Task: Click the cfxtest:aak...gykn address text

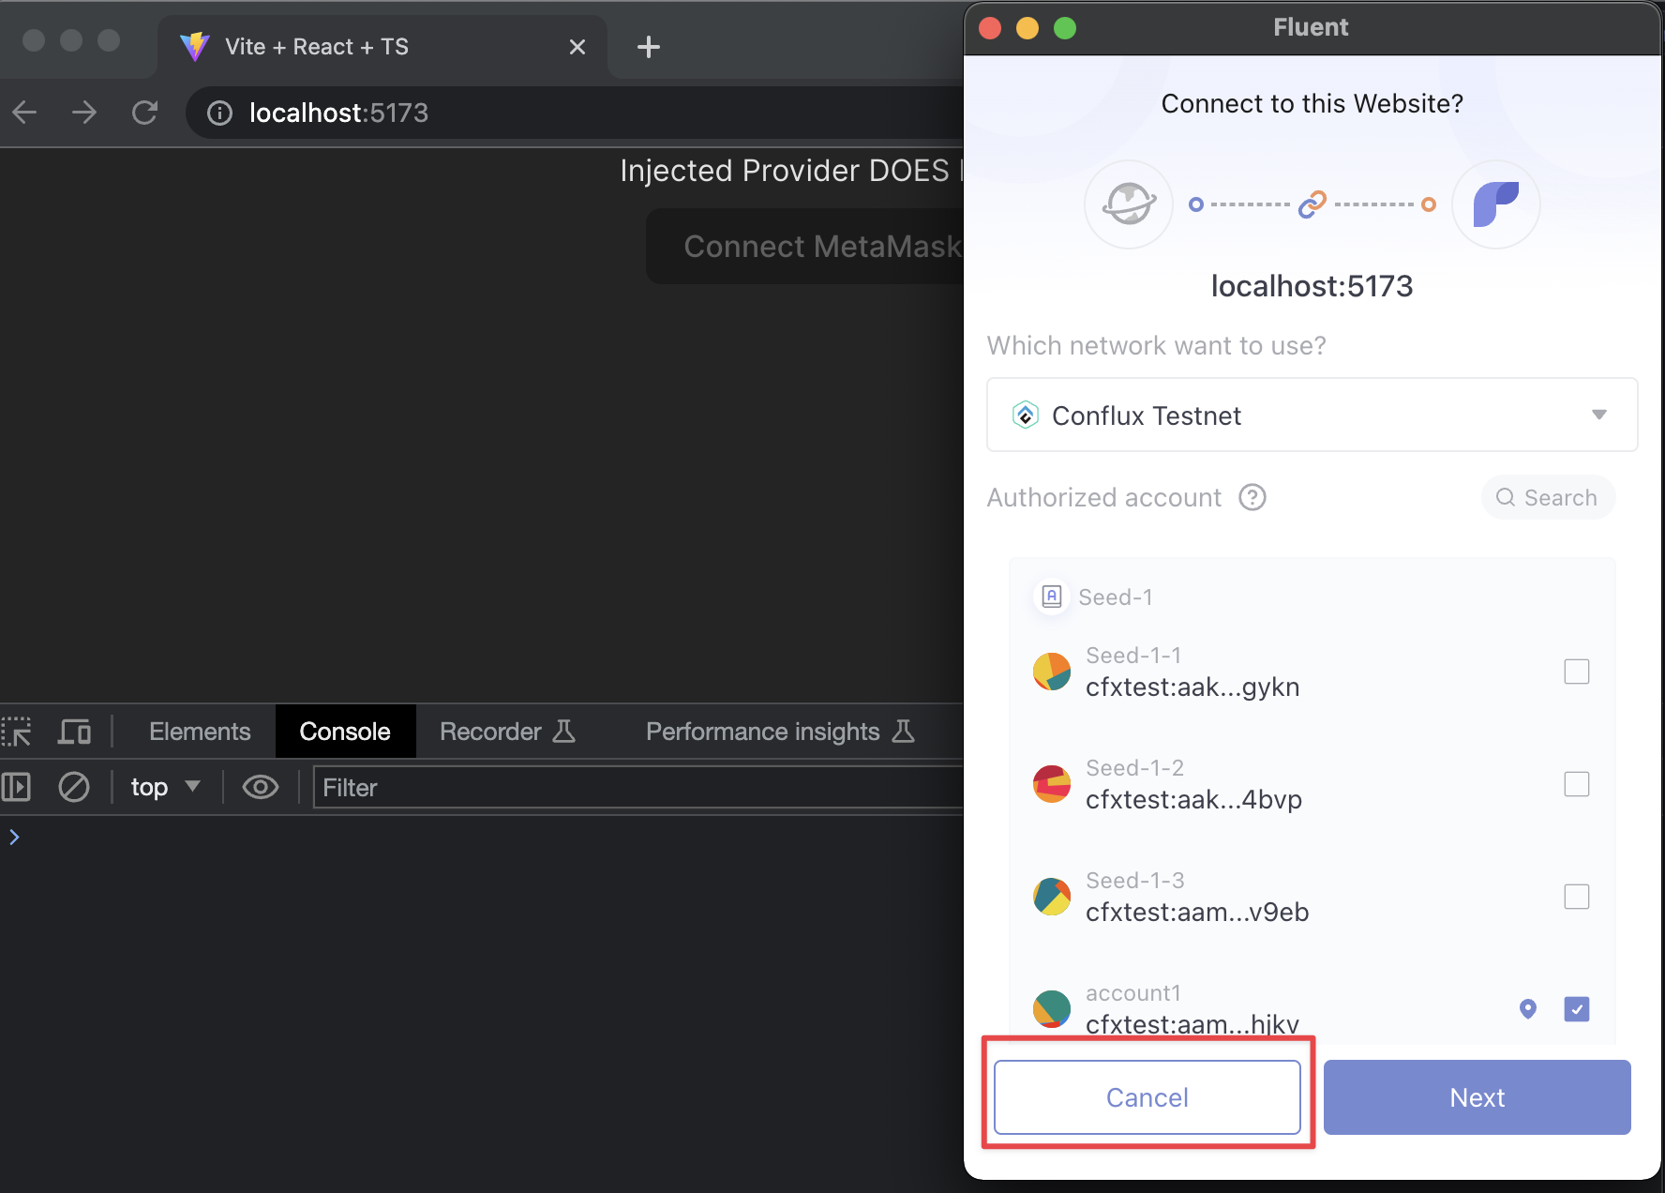Action: click(x=1192, y=687)
